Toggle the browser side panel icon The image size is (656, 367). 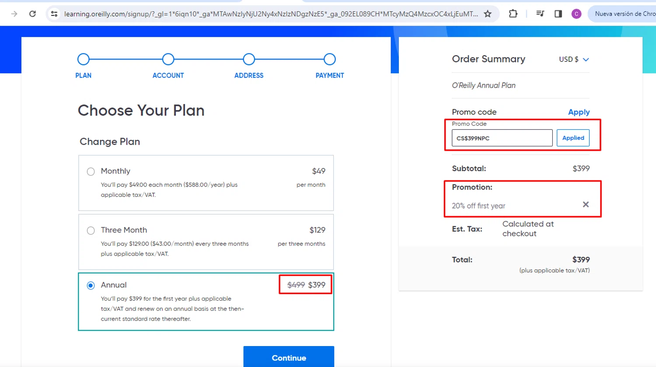pos(558,14)
